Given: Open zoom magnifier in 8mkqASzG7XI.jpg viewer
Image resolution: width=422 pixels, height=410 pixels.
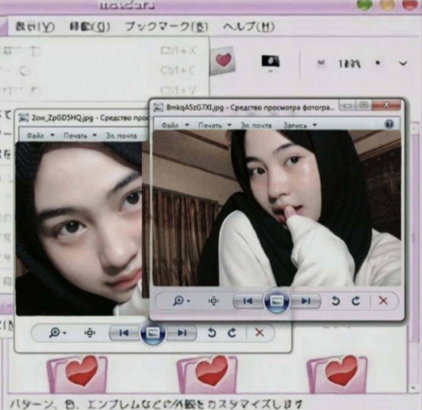Looking at the screenshot, I should pos(181,301).
